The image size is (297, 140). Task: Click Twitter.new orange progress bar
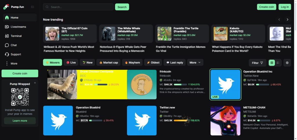pyautogui.click(x=180, y=121)
